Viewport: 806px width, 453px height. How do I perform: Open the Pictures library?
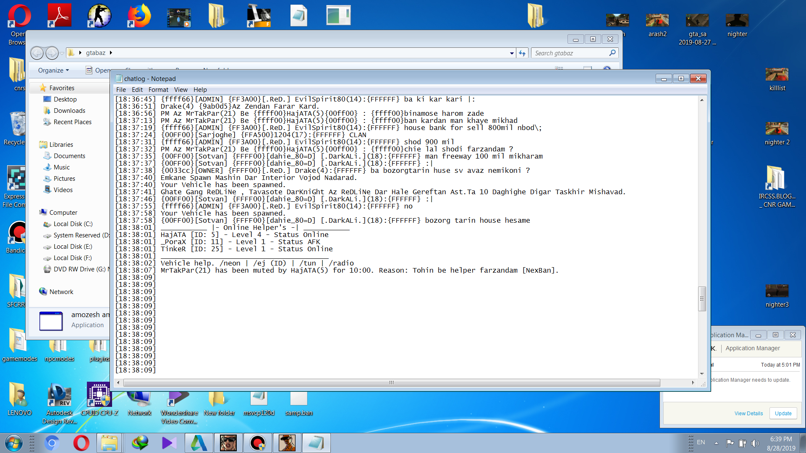tap(64, 179)
